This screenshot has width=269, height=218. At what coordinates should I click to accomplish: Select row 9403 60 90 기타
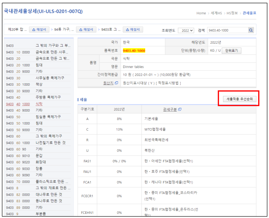pos(38,149)
